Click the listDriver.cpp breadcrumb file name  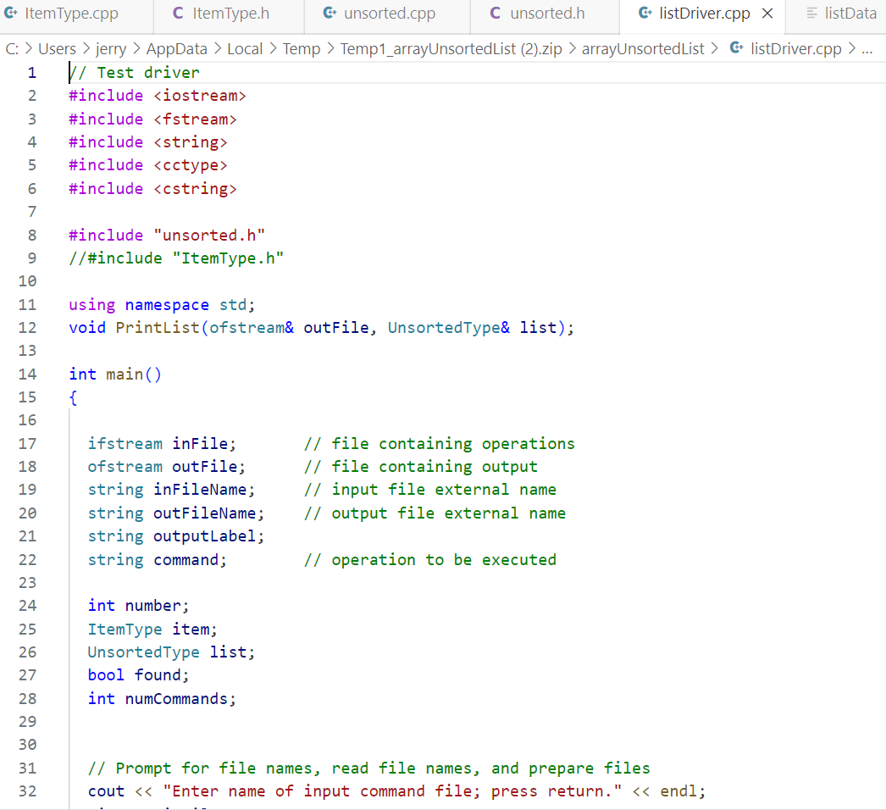pyautogui.click(x=795, y=49)
